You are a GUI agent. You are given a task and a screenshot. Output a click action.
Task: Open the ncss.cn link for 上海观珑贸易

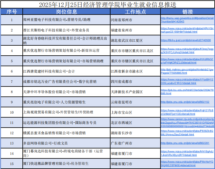187,112
